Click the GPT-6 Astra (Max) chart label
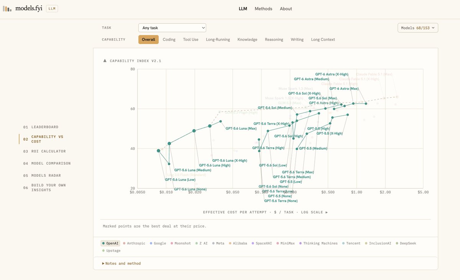The height and width of the screenshot is (280, 460). [344, 88]
